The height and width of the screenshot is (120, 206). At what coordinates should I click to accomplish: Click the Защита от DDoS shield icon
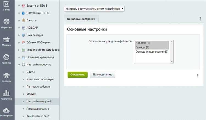click(23, 6)
